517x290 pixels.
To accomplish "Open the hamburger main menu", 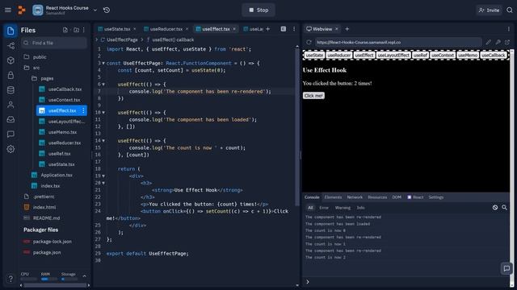I will (x=8, y=10).
